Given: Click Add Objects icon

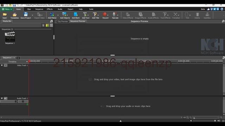Looking at the screenshot, I should click(65, 15).
